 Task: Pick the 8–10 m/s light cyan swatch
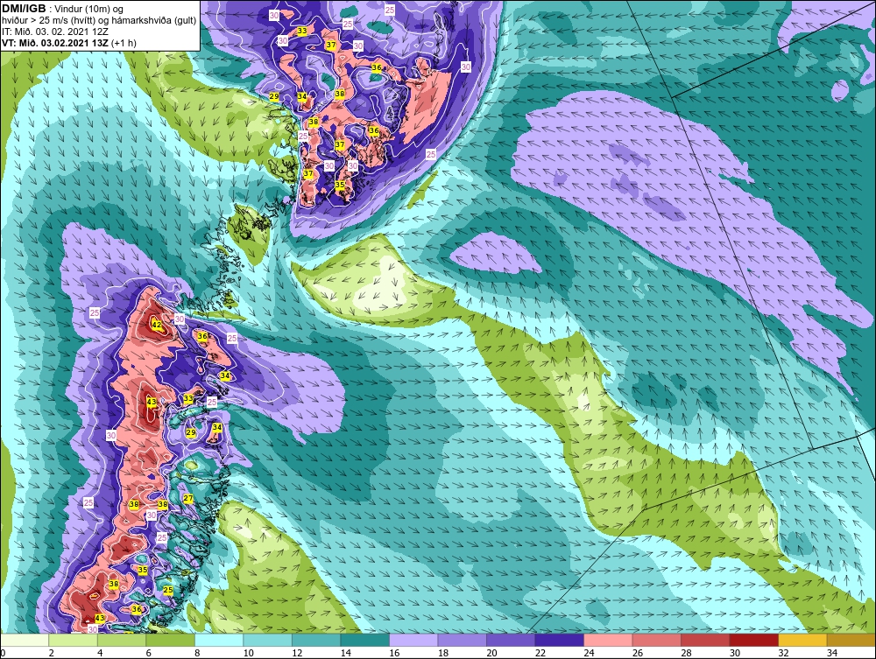coord(219,640)
